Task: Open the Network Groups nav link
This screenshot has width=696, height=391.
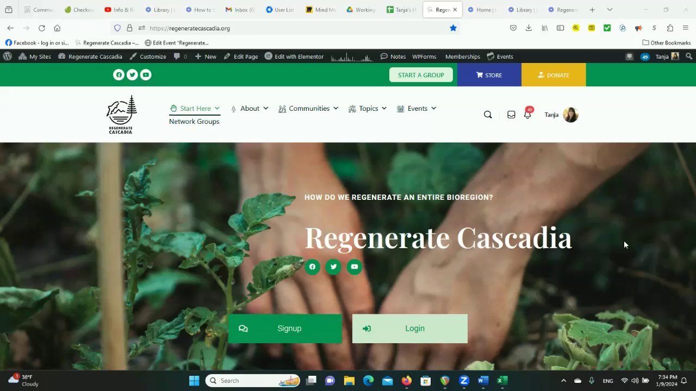Action: click(194, 122)
